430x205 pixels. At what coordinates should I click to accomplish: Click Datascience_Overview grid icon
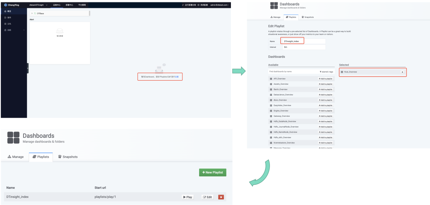(271, 95)
